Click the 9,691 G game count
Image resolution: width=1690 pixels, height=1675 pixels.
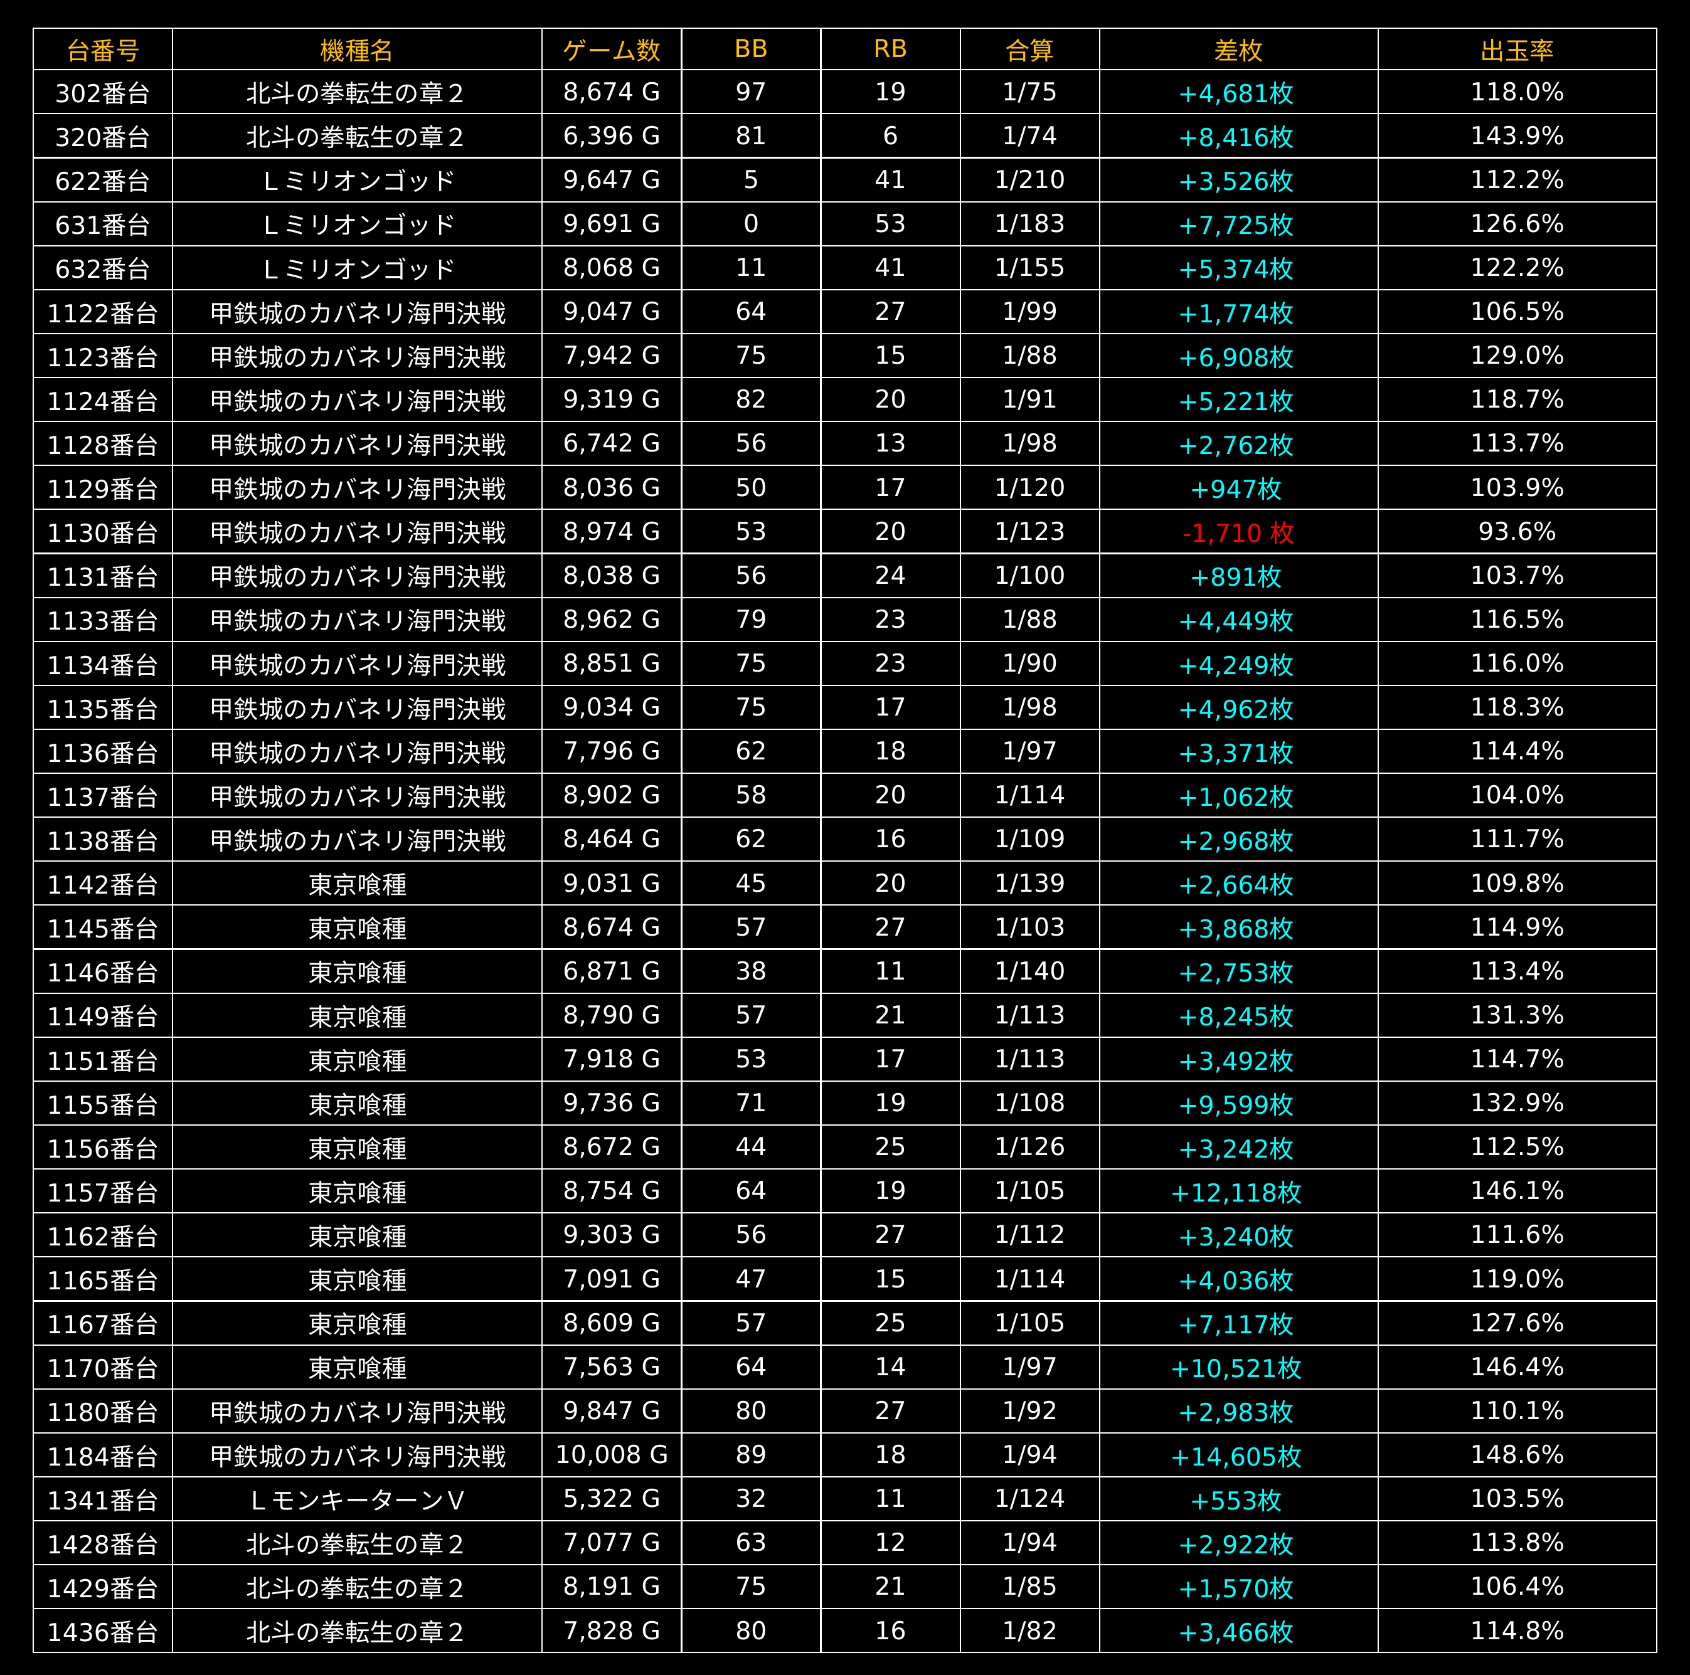click(612, 225)
